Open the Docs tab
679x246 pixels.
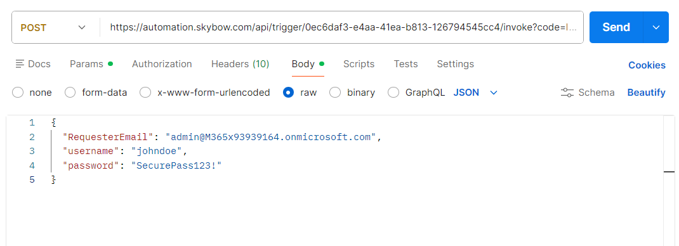click(33, 64)
